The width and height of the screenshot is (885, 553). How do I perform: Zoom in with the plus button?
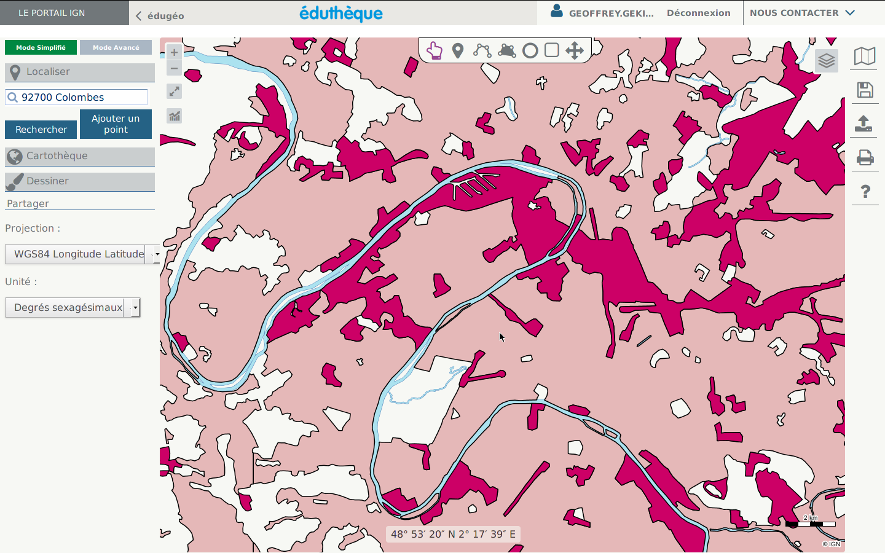pyautogui.click(x=175, y=53)
